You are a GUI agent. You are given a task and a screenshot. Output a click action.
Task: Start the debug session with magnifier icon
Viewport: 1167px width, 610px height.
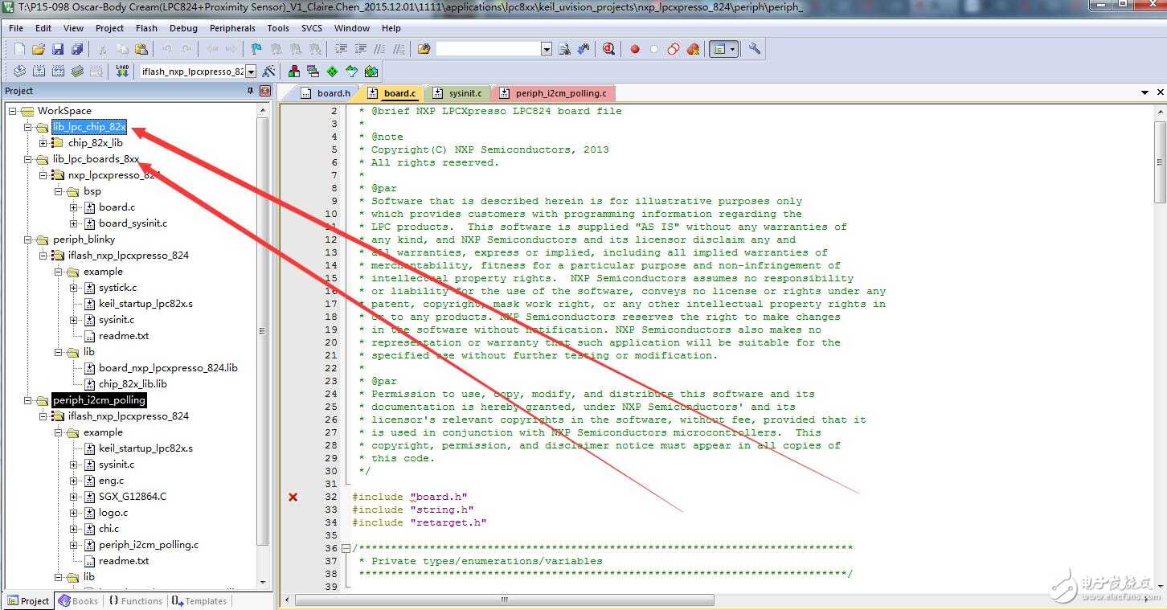pos(608,49)
